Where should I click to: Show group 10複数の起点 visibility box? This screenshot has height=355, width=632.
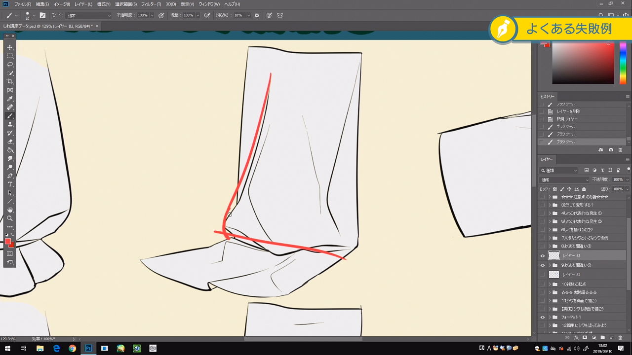[x=543, y=284]
